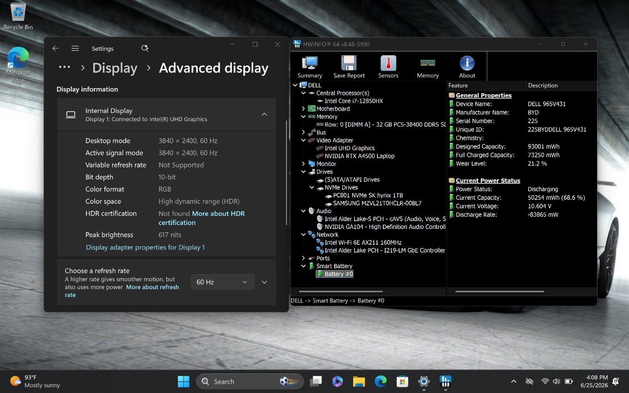The width and height of the screenshot is (629, 393).
Task: Click HWiNFO tree horizontal scrollbar
Action: pos(341,292)
